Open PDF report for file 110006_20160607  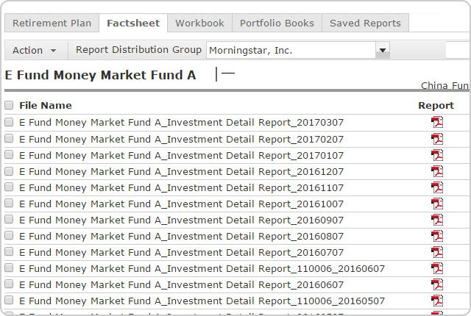[x=437, y=268]
